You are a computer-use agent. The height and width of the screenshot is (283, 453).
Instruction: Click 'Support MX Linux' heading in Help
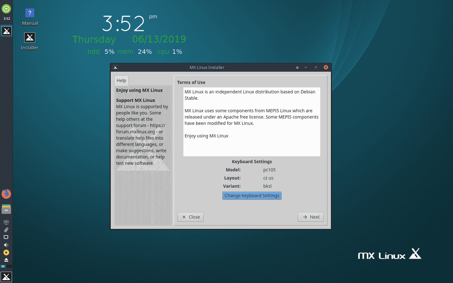coord(136,100)
